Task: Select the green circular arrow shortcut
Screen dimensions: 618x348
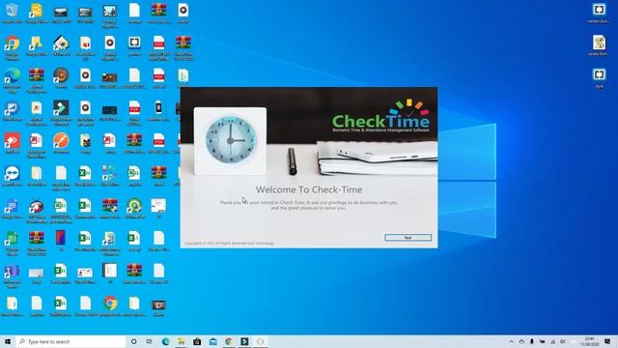Action: coord(134,206)
